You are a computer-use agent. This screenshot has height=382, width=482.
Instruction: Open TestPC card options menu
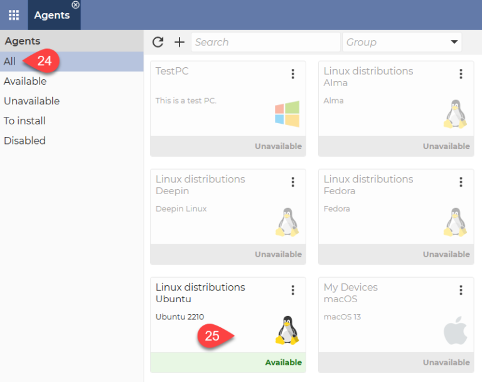tap(292, 74)
